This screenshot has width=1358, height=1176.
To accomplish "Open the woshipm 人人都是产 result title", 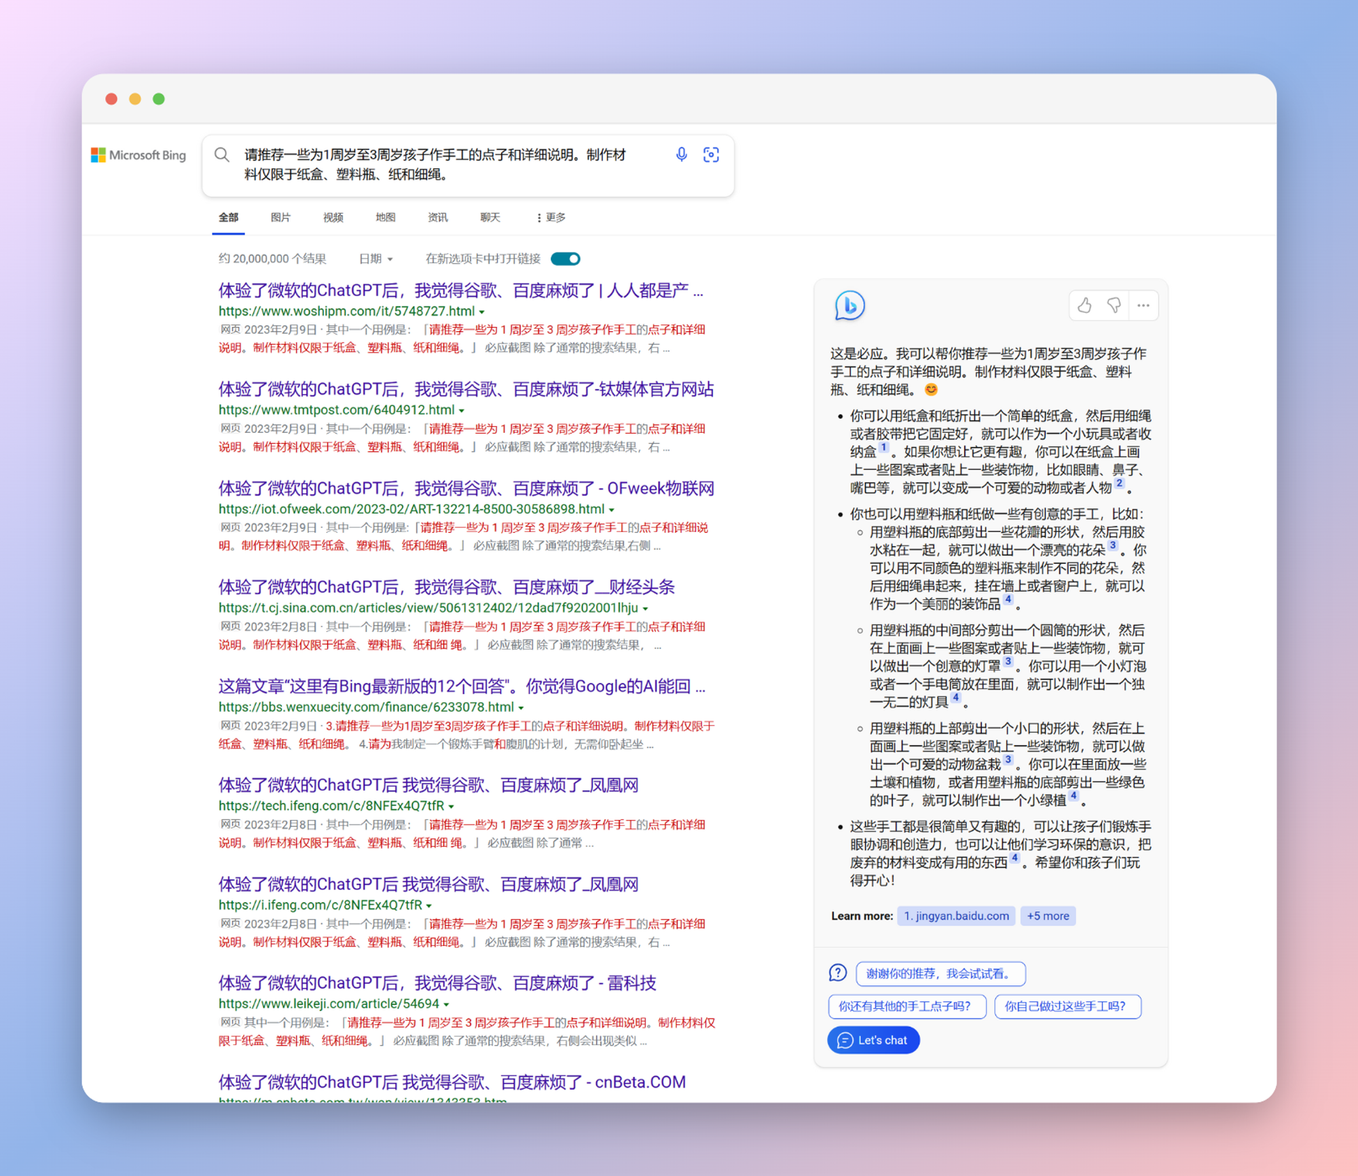I will click(x=460, y=290).
